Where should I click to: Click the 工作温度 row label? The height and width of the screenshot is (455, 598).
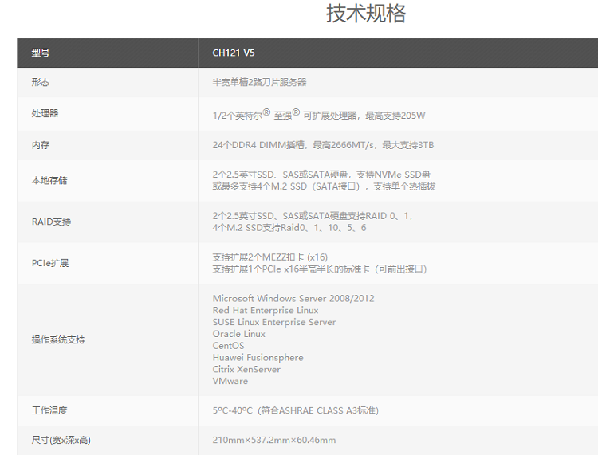[x=49, y=411]
